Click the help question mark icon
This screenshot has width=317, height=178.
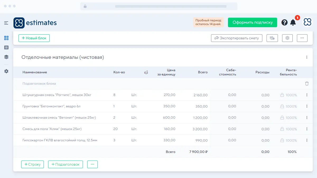click(x=285, y=22)
